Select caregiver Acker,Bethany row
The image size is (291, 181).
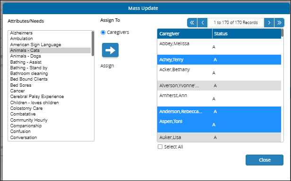219,73
